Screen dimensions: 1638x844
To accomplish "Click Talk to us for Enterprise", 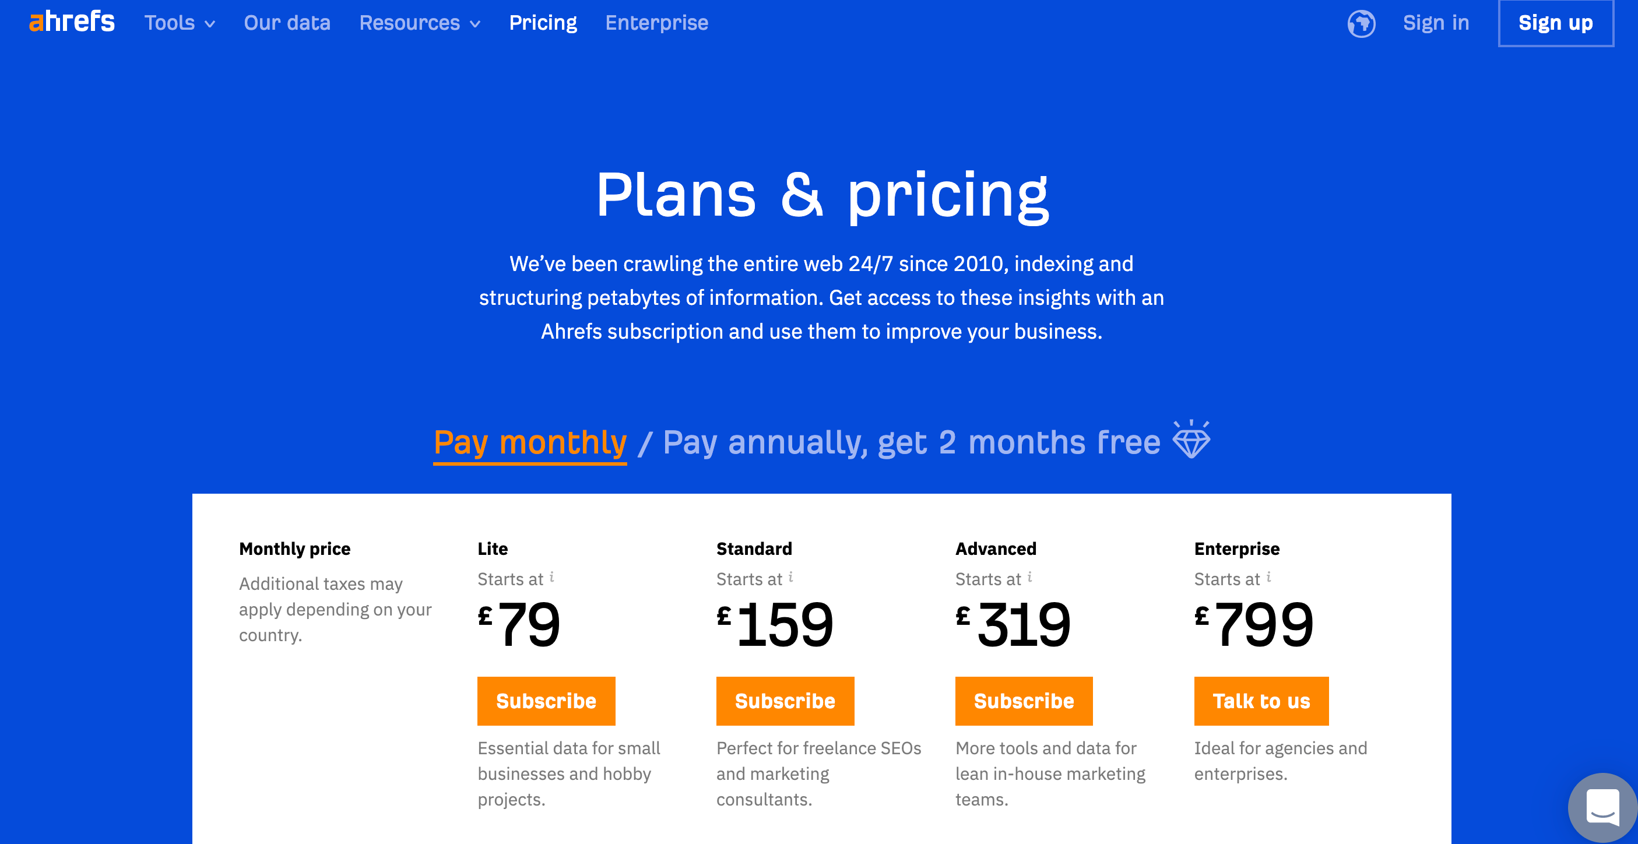I will pyautogui.click(x=1261, y=701).
